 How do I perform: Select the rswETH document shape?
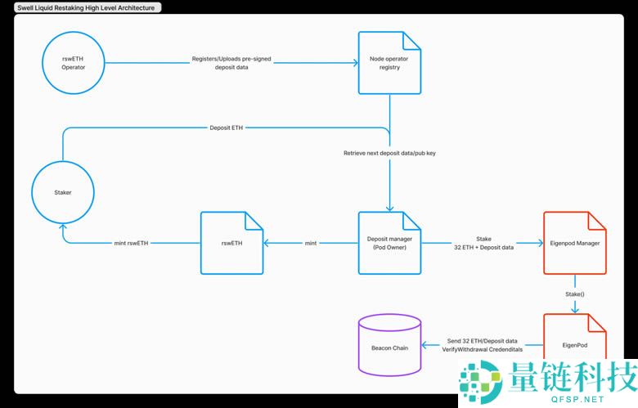pyautogui.click(x=232, y=243)
